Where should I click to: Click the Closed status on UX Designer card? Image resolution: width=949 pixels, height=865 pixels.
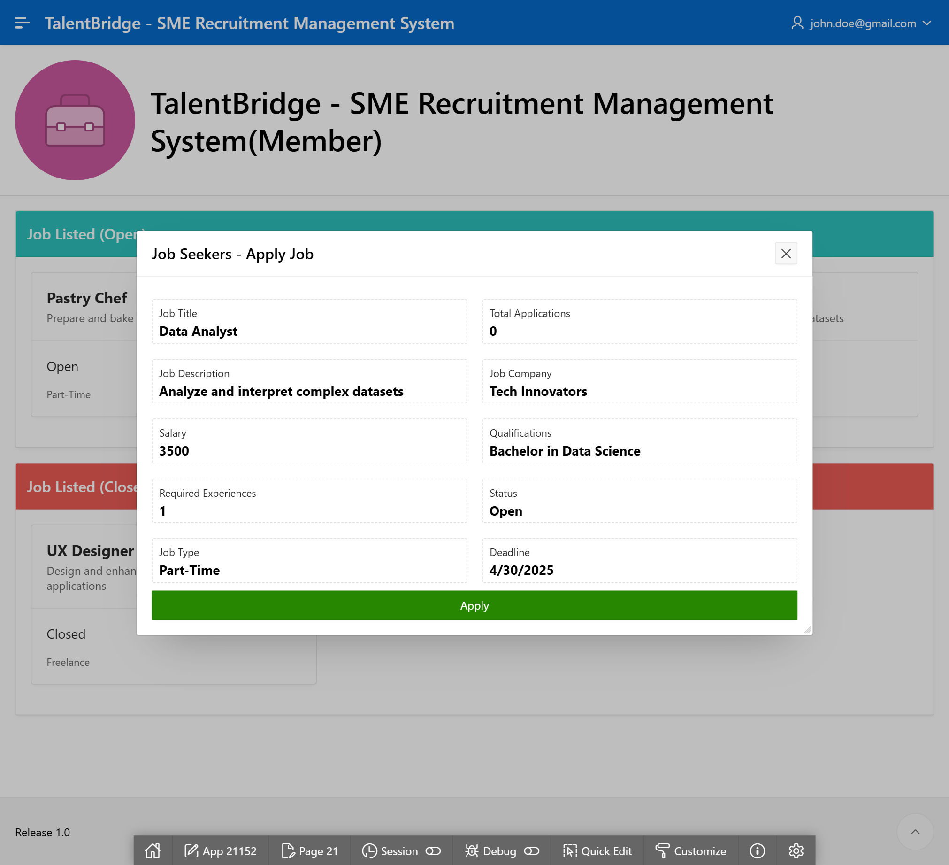(66, 634)
